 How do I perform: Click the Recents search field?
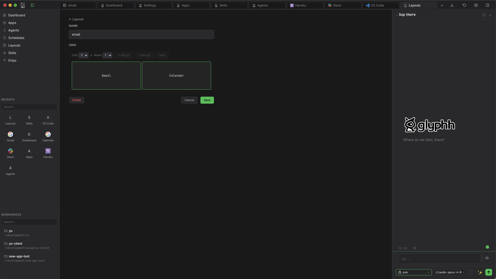(x=29, y=107)
